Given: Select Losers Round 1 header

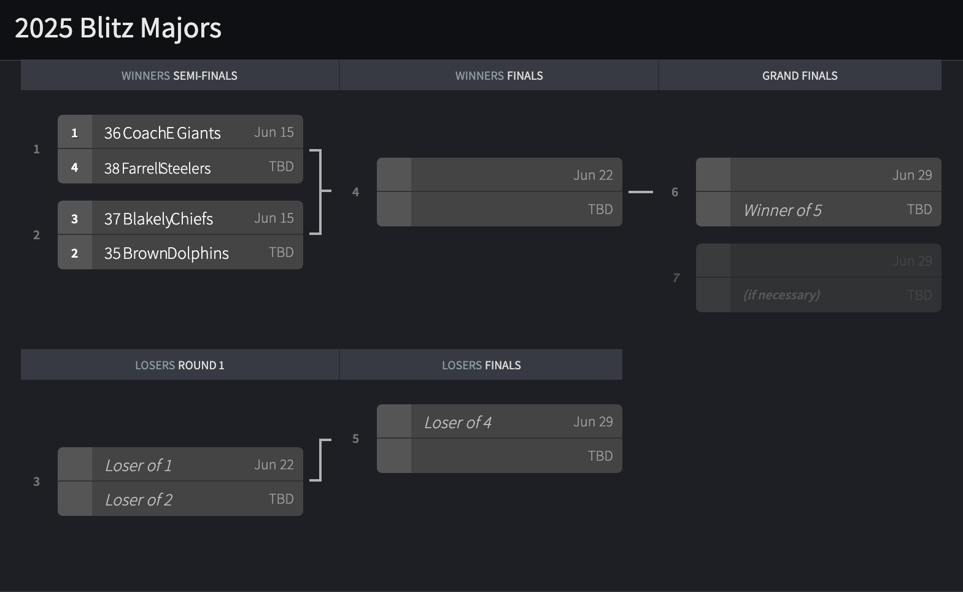Looking at the screenshot, I should point(180,365).
